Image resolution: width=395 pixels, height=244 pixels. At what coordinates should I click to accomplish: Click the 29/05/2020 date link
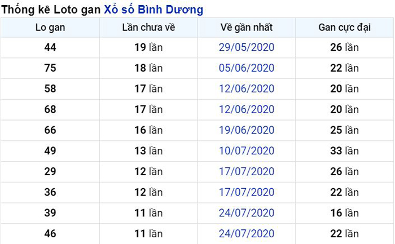pos(247,47)
